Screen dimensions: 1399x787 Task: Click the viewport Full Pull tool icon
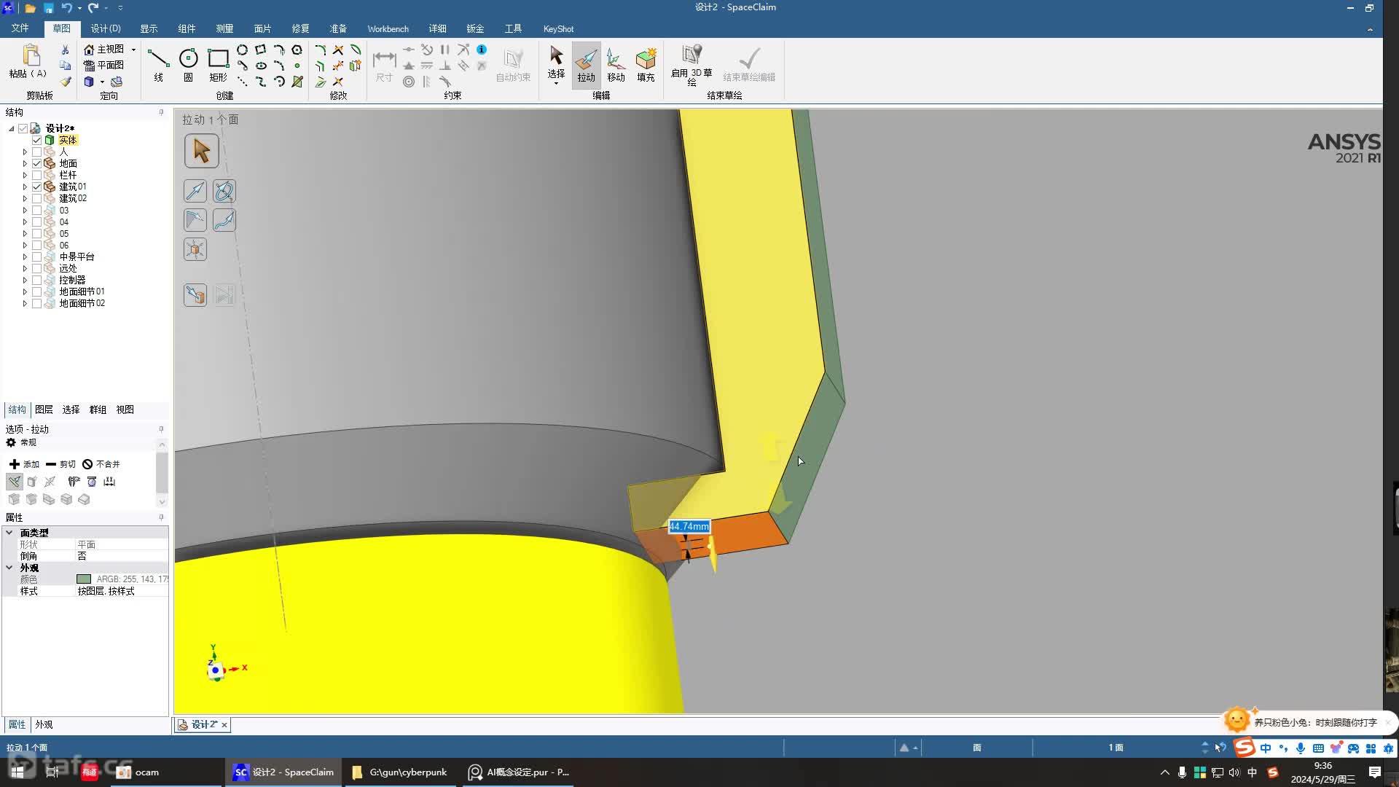(x=224, y=294)
